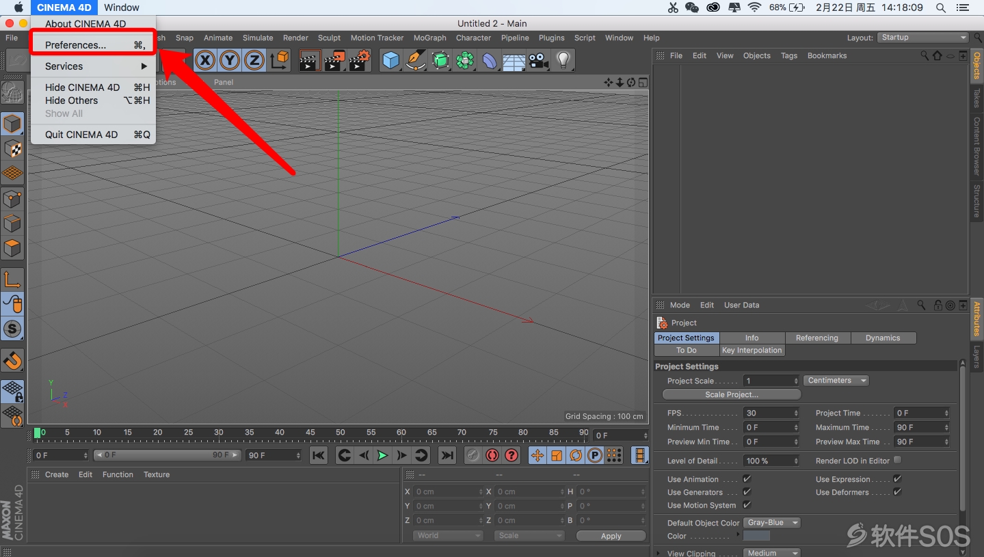984x557 pixels.
Task: Click the blue Deformer (Bend) icon
Action: 490,61
